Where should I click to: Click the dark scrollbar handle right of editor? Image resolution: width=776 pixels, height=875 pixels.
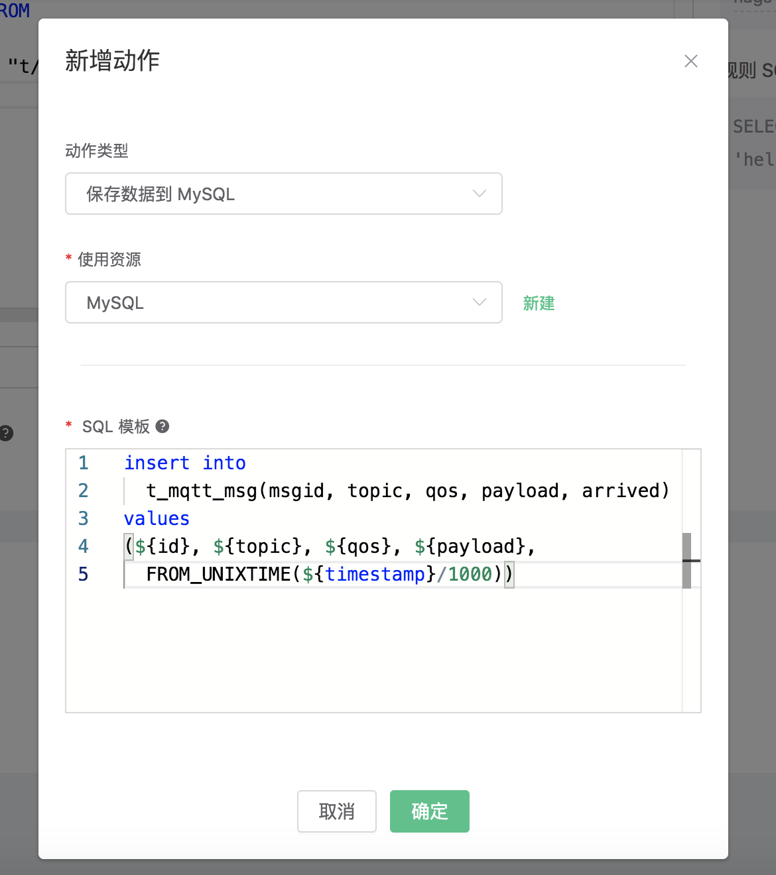(691, 560)
